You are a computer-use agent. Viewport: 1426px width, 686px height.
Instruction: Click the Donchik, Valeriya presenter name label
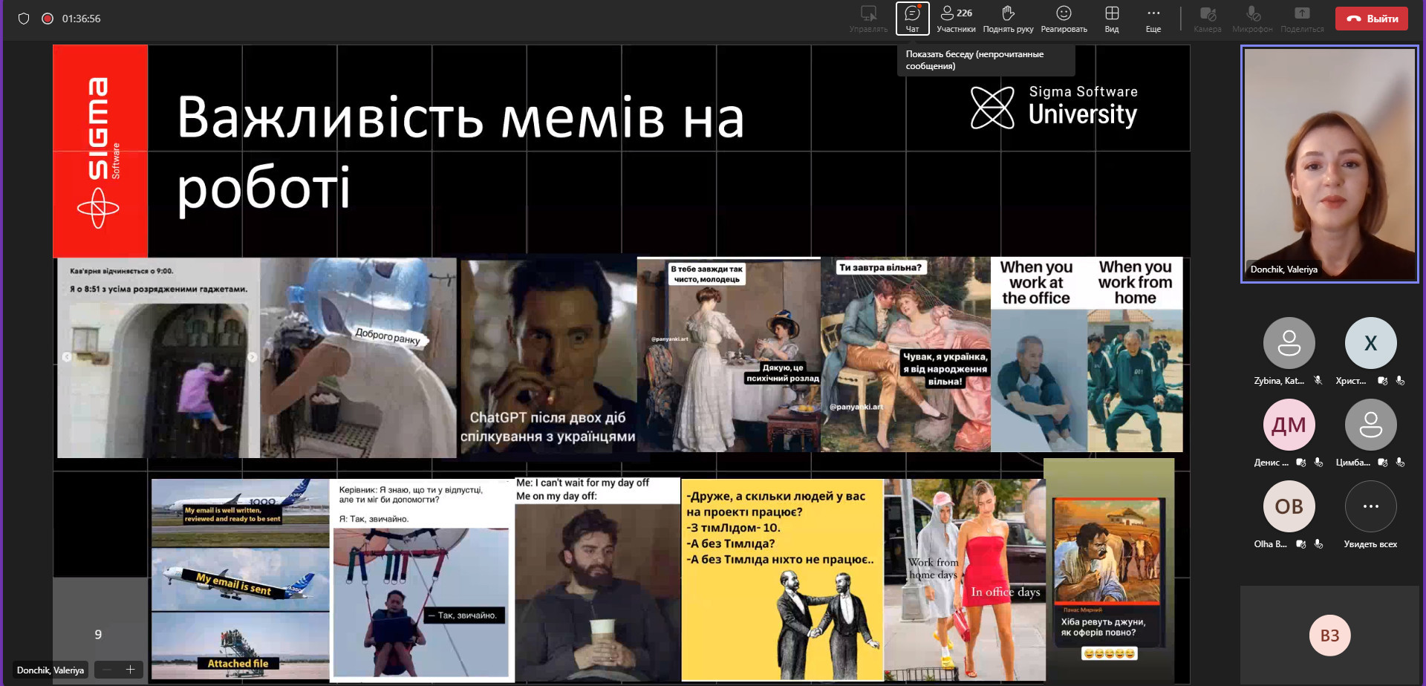point(51,670)
